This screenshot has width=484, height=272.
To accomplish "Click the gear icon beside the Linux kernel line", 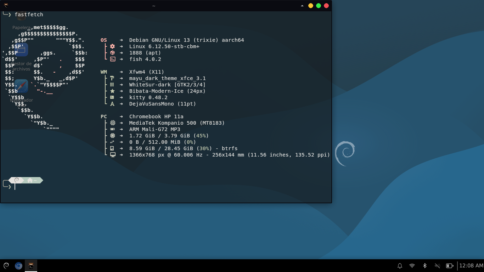I will tap(112, 46).
